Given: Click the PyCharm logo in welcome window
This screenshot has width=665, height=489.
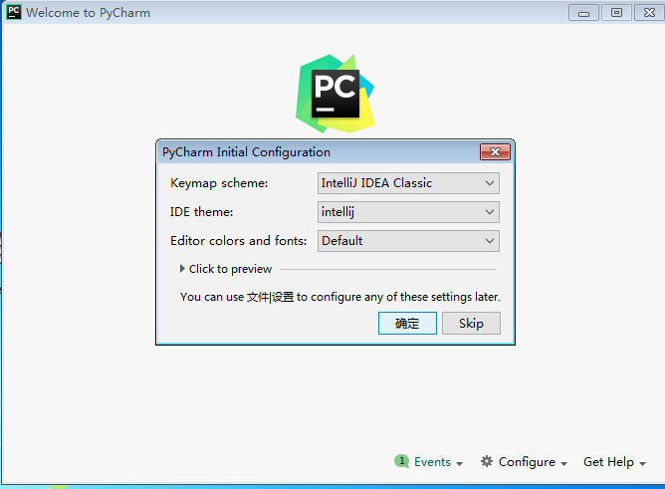Looking at the screenshot, I should [335, 94].
